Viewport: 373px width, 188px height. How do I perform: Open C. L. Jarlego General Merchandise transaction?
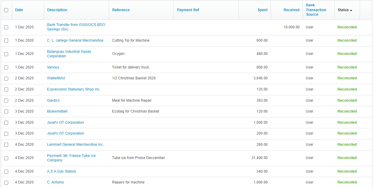point(75,40)
